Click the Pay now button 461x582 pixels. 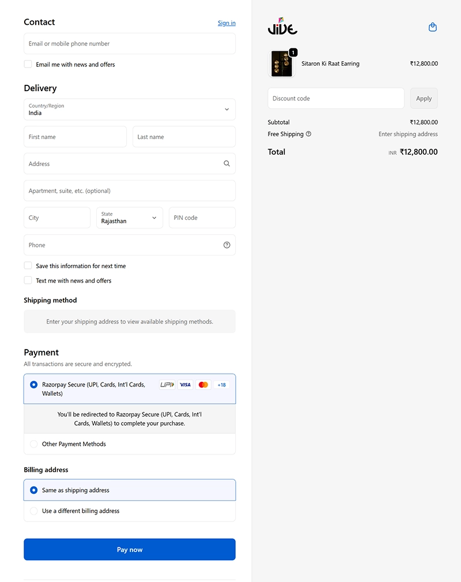pyautogui.click(x=130, y=549)
